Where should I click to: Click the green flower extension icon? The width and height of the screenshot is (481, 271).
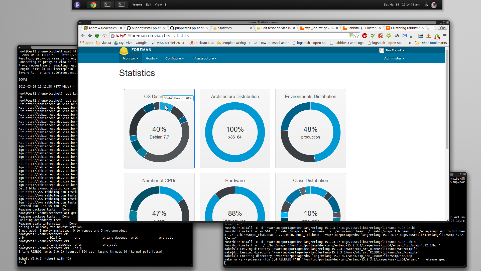[389, 36]
